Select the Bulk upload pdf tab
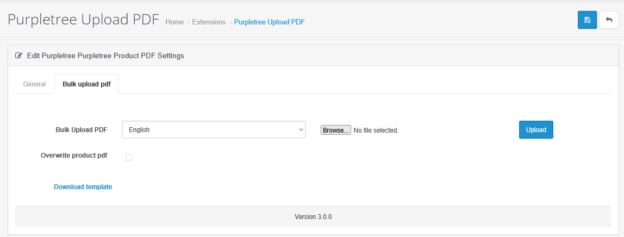 coord(86,84)
